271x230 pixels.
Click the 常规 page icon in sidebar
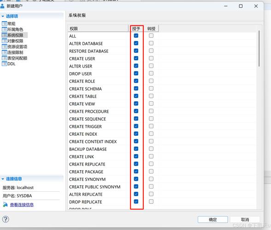(x=4, y=23)
